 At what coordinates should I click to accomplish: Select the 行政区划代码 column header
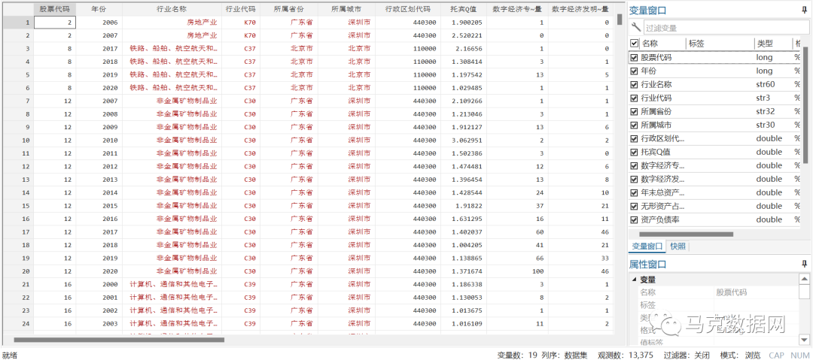(408, 9)
